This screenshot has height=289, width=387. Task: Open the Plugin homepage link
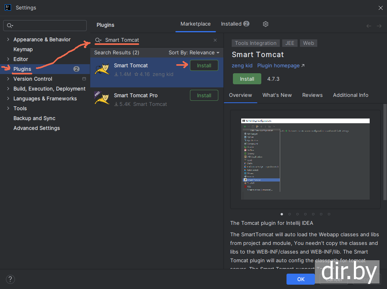point(281,66)
